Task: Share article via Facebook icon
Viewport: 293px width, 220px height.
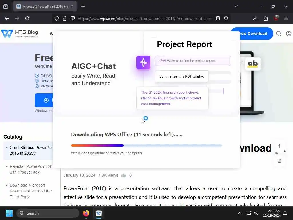Action: 279,146
